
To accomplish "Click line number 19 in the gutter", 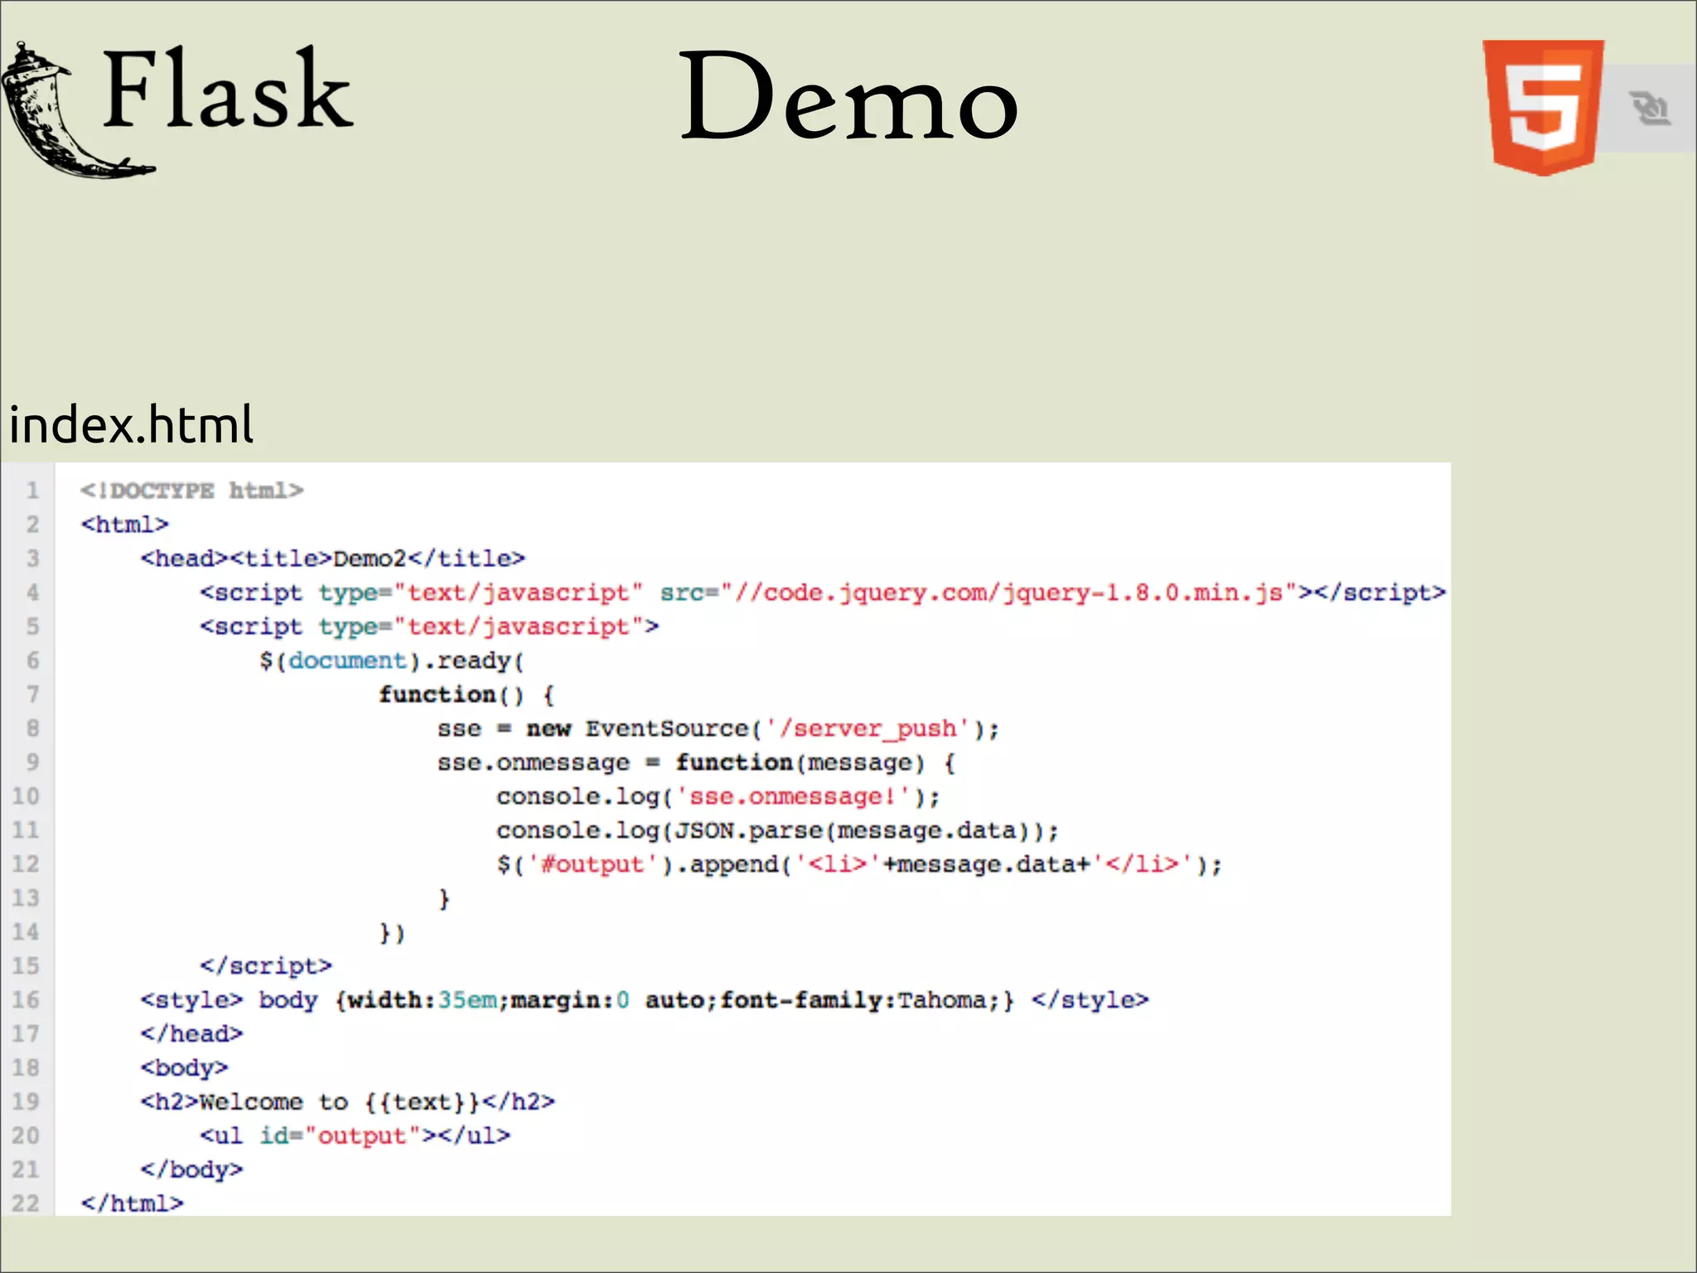I will click(x=26, y=1102).
